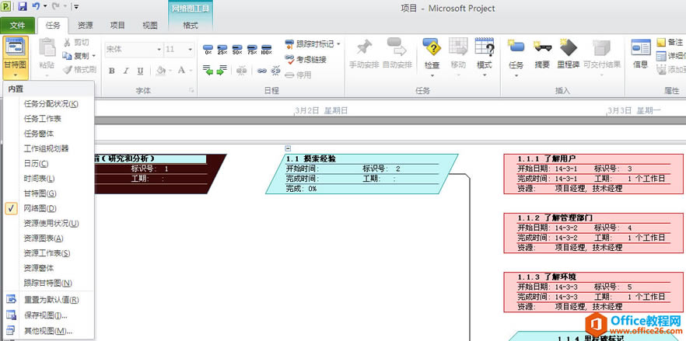The width and height of the screenshot is (686, 341).
Task: Switch to the 资源 ribbon tab
Action: pyautogui.click(x=86, y=26)
